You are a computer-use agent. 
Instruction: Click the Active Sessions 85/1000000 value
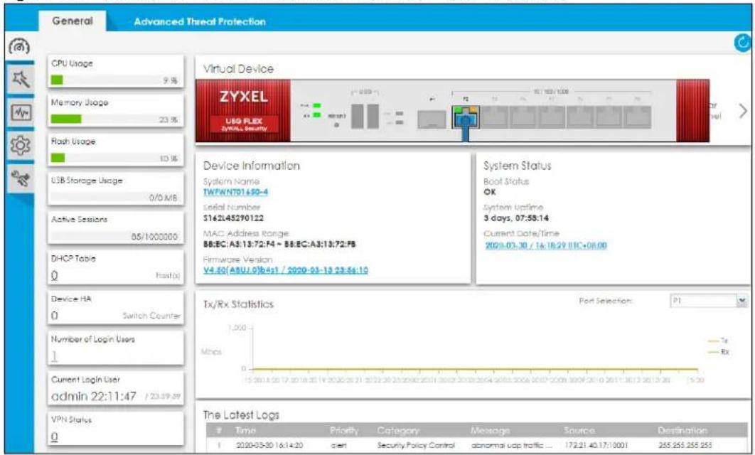point(154,237)
